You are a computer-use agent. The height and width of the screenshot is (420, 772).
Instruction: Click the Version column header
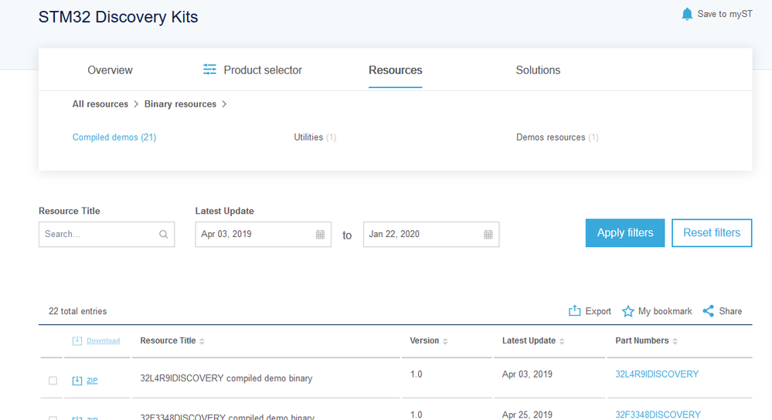click(424, 340)
